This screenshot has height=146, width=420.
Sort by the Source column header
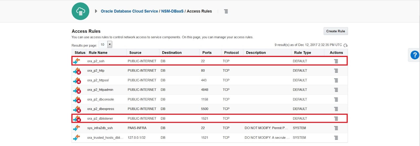135,52
